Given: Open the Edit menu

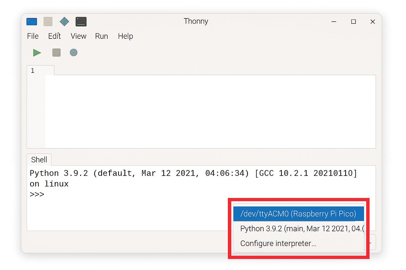Looking at the screenshot, I should 54,36.
